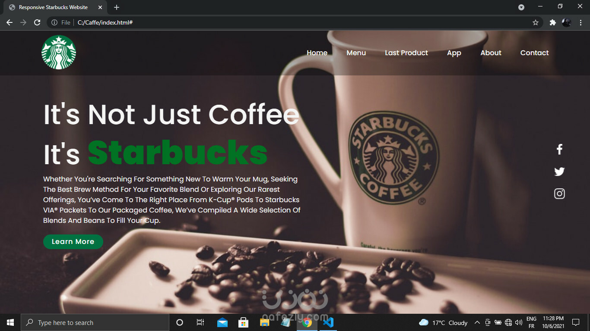The height and width of the screenshot is (331, 590).
Task: Open the volume tray icon
Action: click(519, 322)
